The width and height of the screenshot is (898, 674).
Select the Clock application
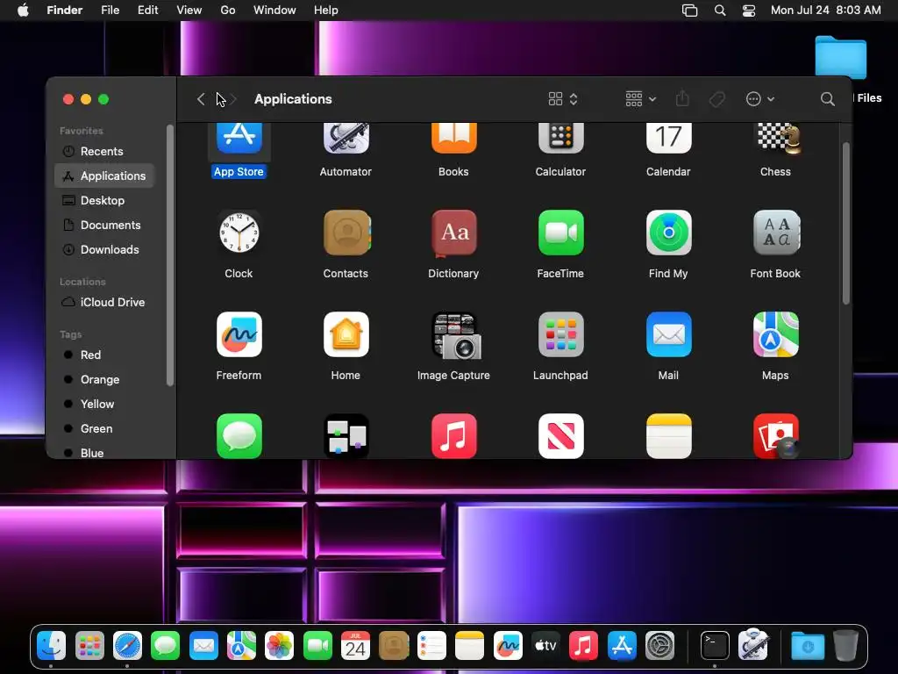click(x=239, y=233)
